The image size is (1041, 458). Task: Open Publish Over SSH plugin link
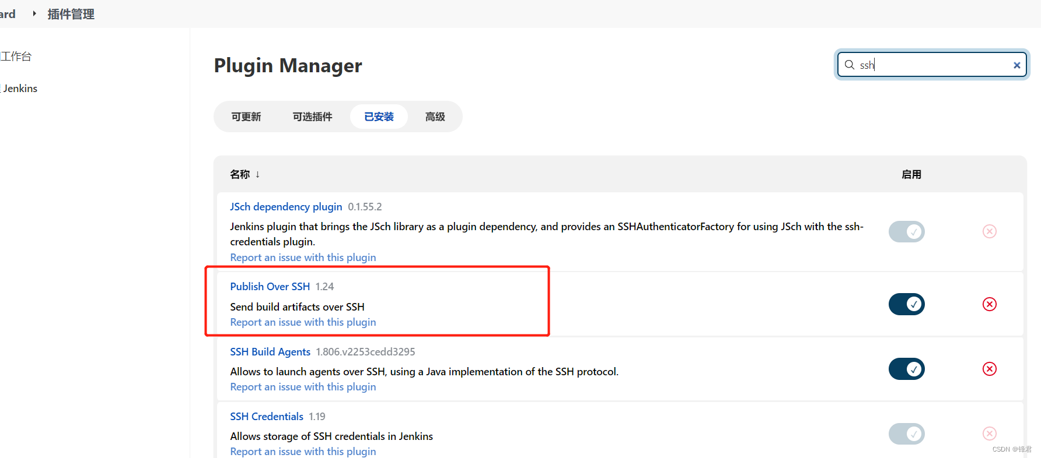click(270, 287)
